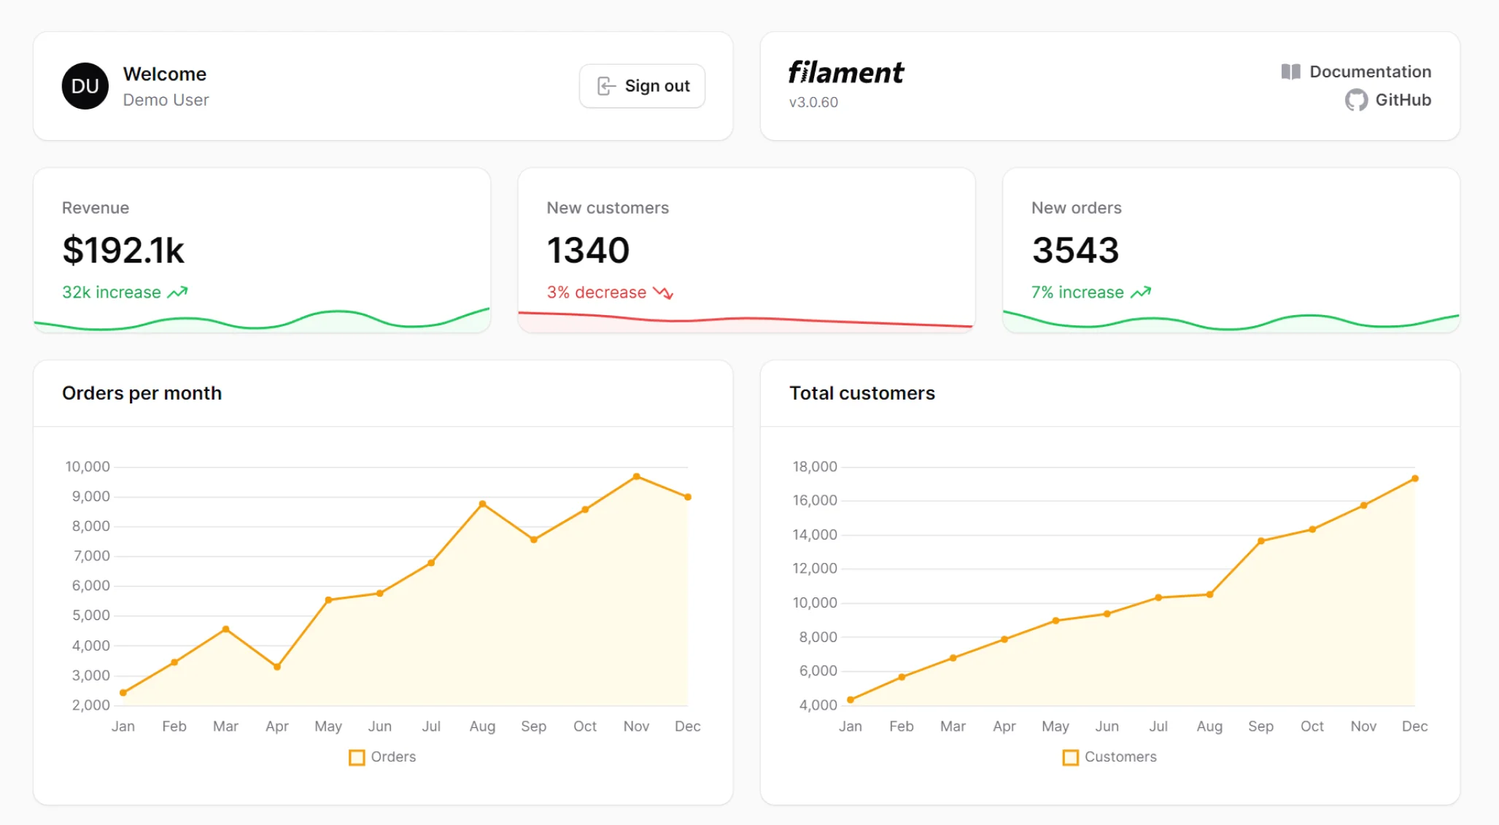Click the sign out arrow icon
Screen dimensions: 1499x825
(x=604, y=85)
